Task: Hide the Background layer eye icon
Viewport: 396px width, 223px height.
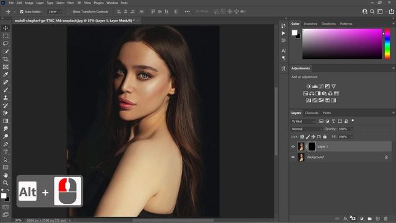Action: click(293, 157)
